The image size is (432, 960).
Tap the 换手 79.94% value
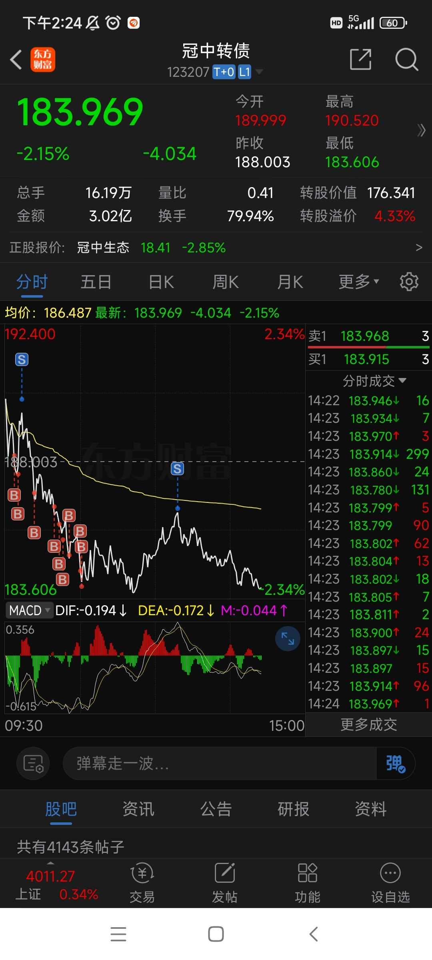coord(250,216)
